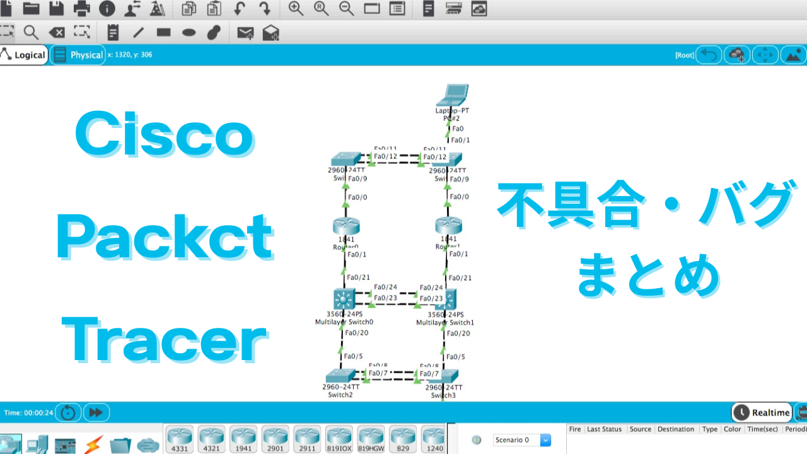Create a new file from toolbar
The height and width of the screenshot is (454, 807).
pyautogui.click(x=5, y=8)
